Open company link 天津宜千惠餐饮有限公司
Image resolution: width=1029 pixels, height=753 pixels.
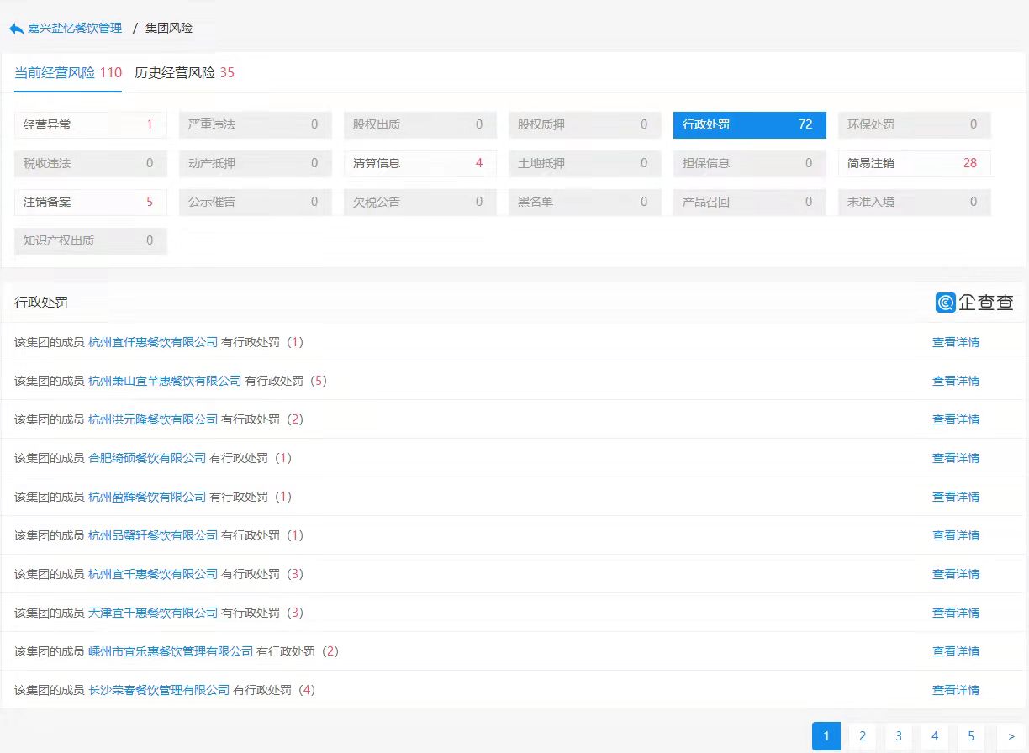tap(153, 613)
